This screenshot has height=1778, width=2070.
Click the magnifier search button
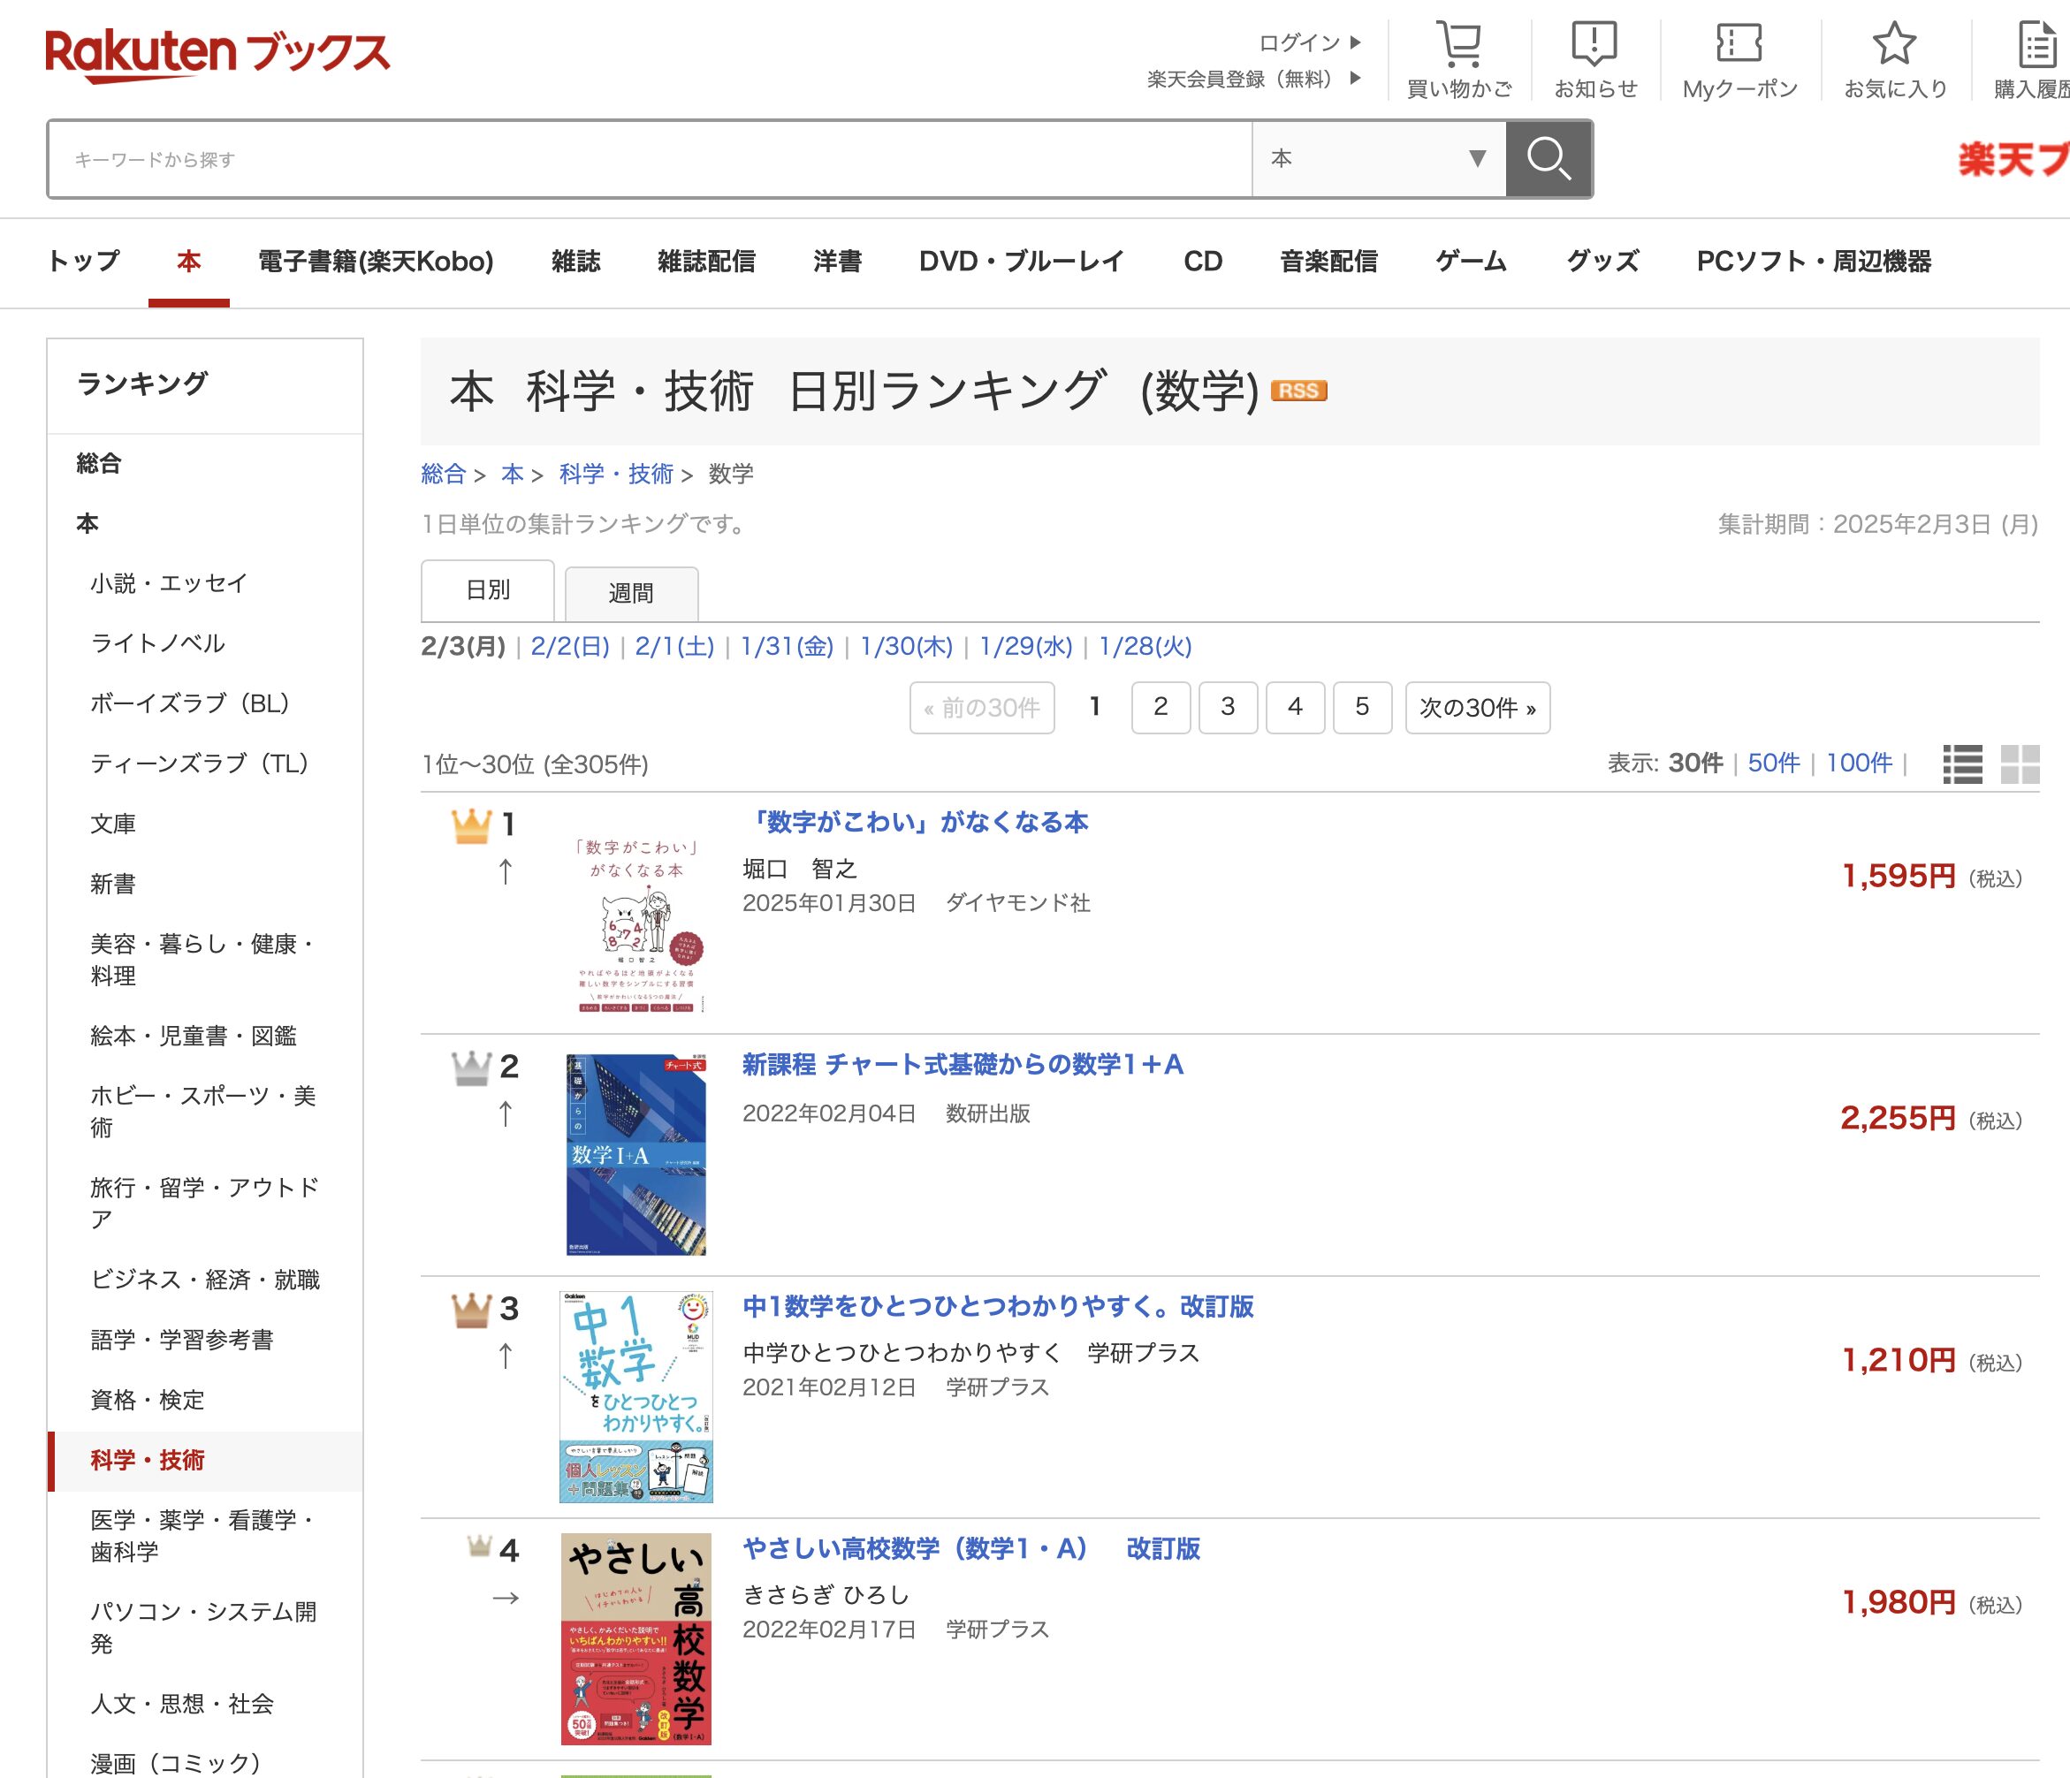tap(1549, 159)
